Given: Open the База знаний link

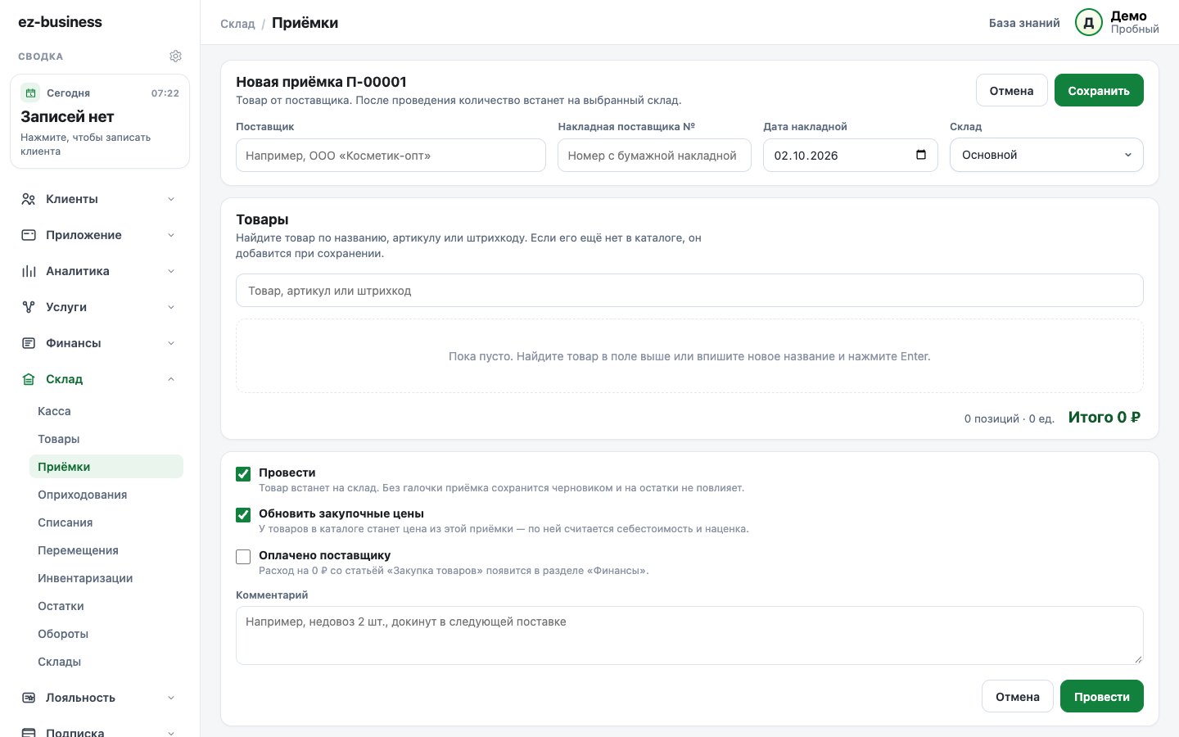Looking at the screenshot, I should pyautogui.click(x=1024, y=23).
